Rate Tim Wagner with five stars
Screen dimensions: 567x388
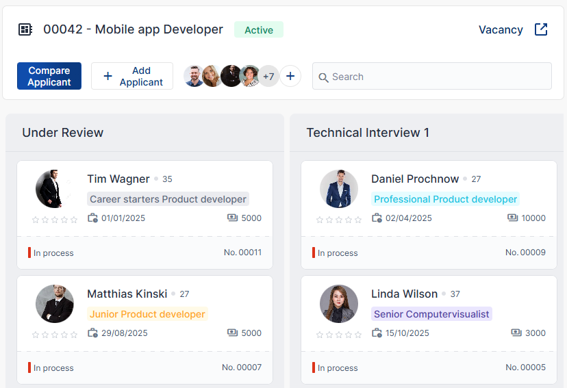coord(74,220)
